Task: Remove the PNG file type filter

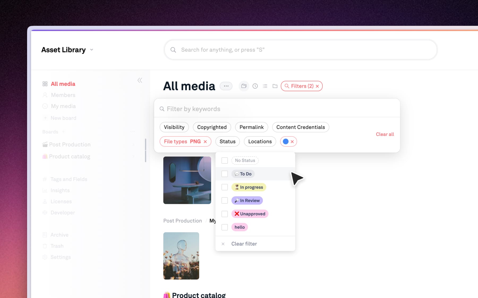Action: click(205, 142)
